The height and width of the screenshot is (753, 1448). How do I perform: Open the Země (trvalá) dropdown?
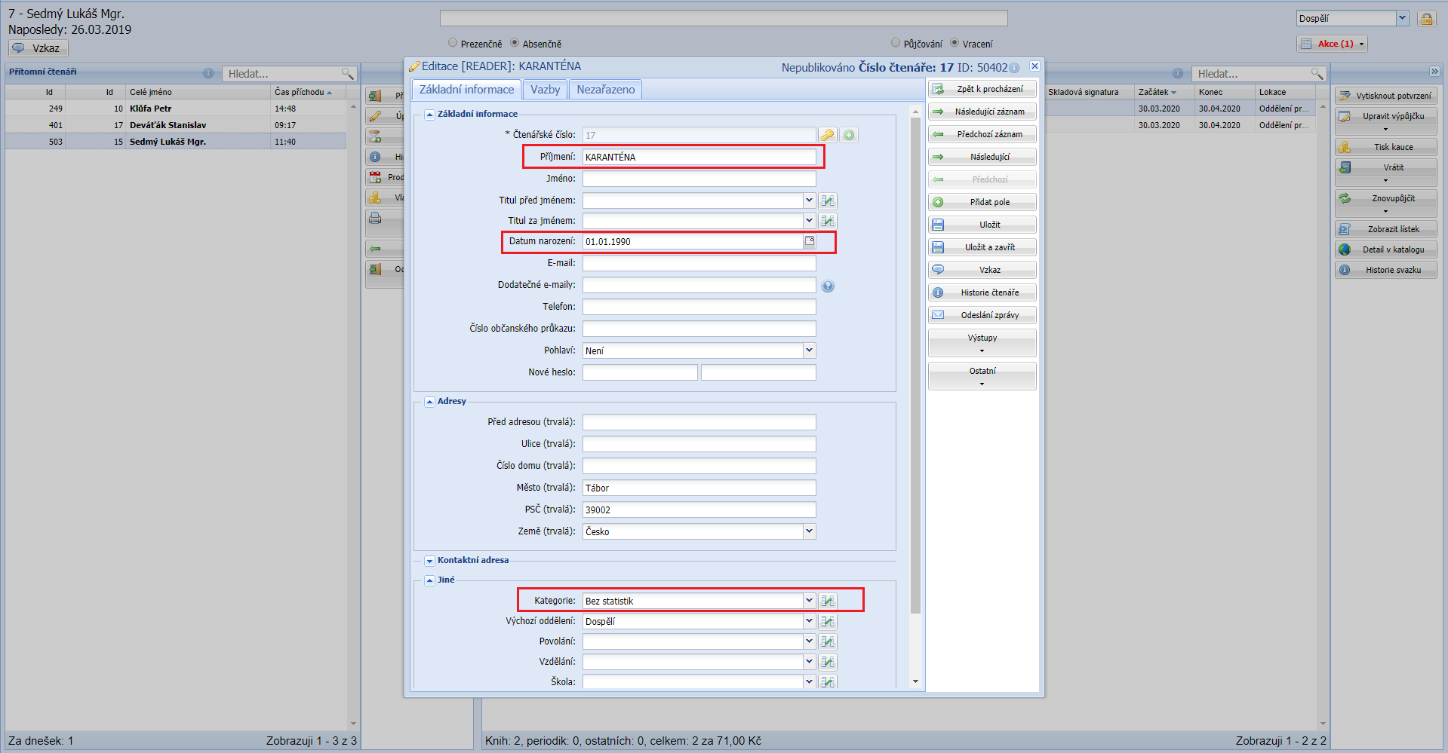pyautogui.click(x=810, y=531)
